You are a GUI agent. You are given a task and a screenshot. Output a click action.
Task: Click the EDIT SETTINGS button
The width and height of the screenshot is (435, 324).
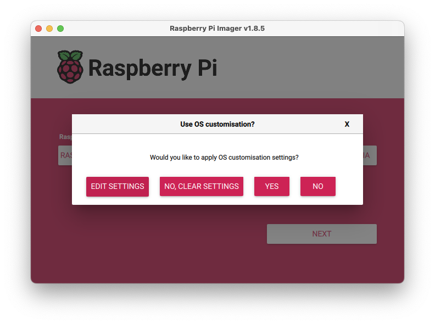117,186
